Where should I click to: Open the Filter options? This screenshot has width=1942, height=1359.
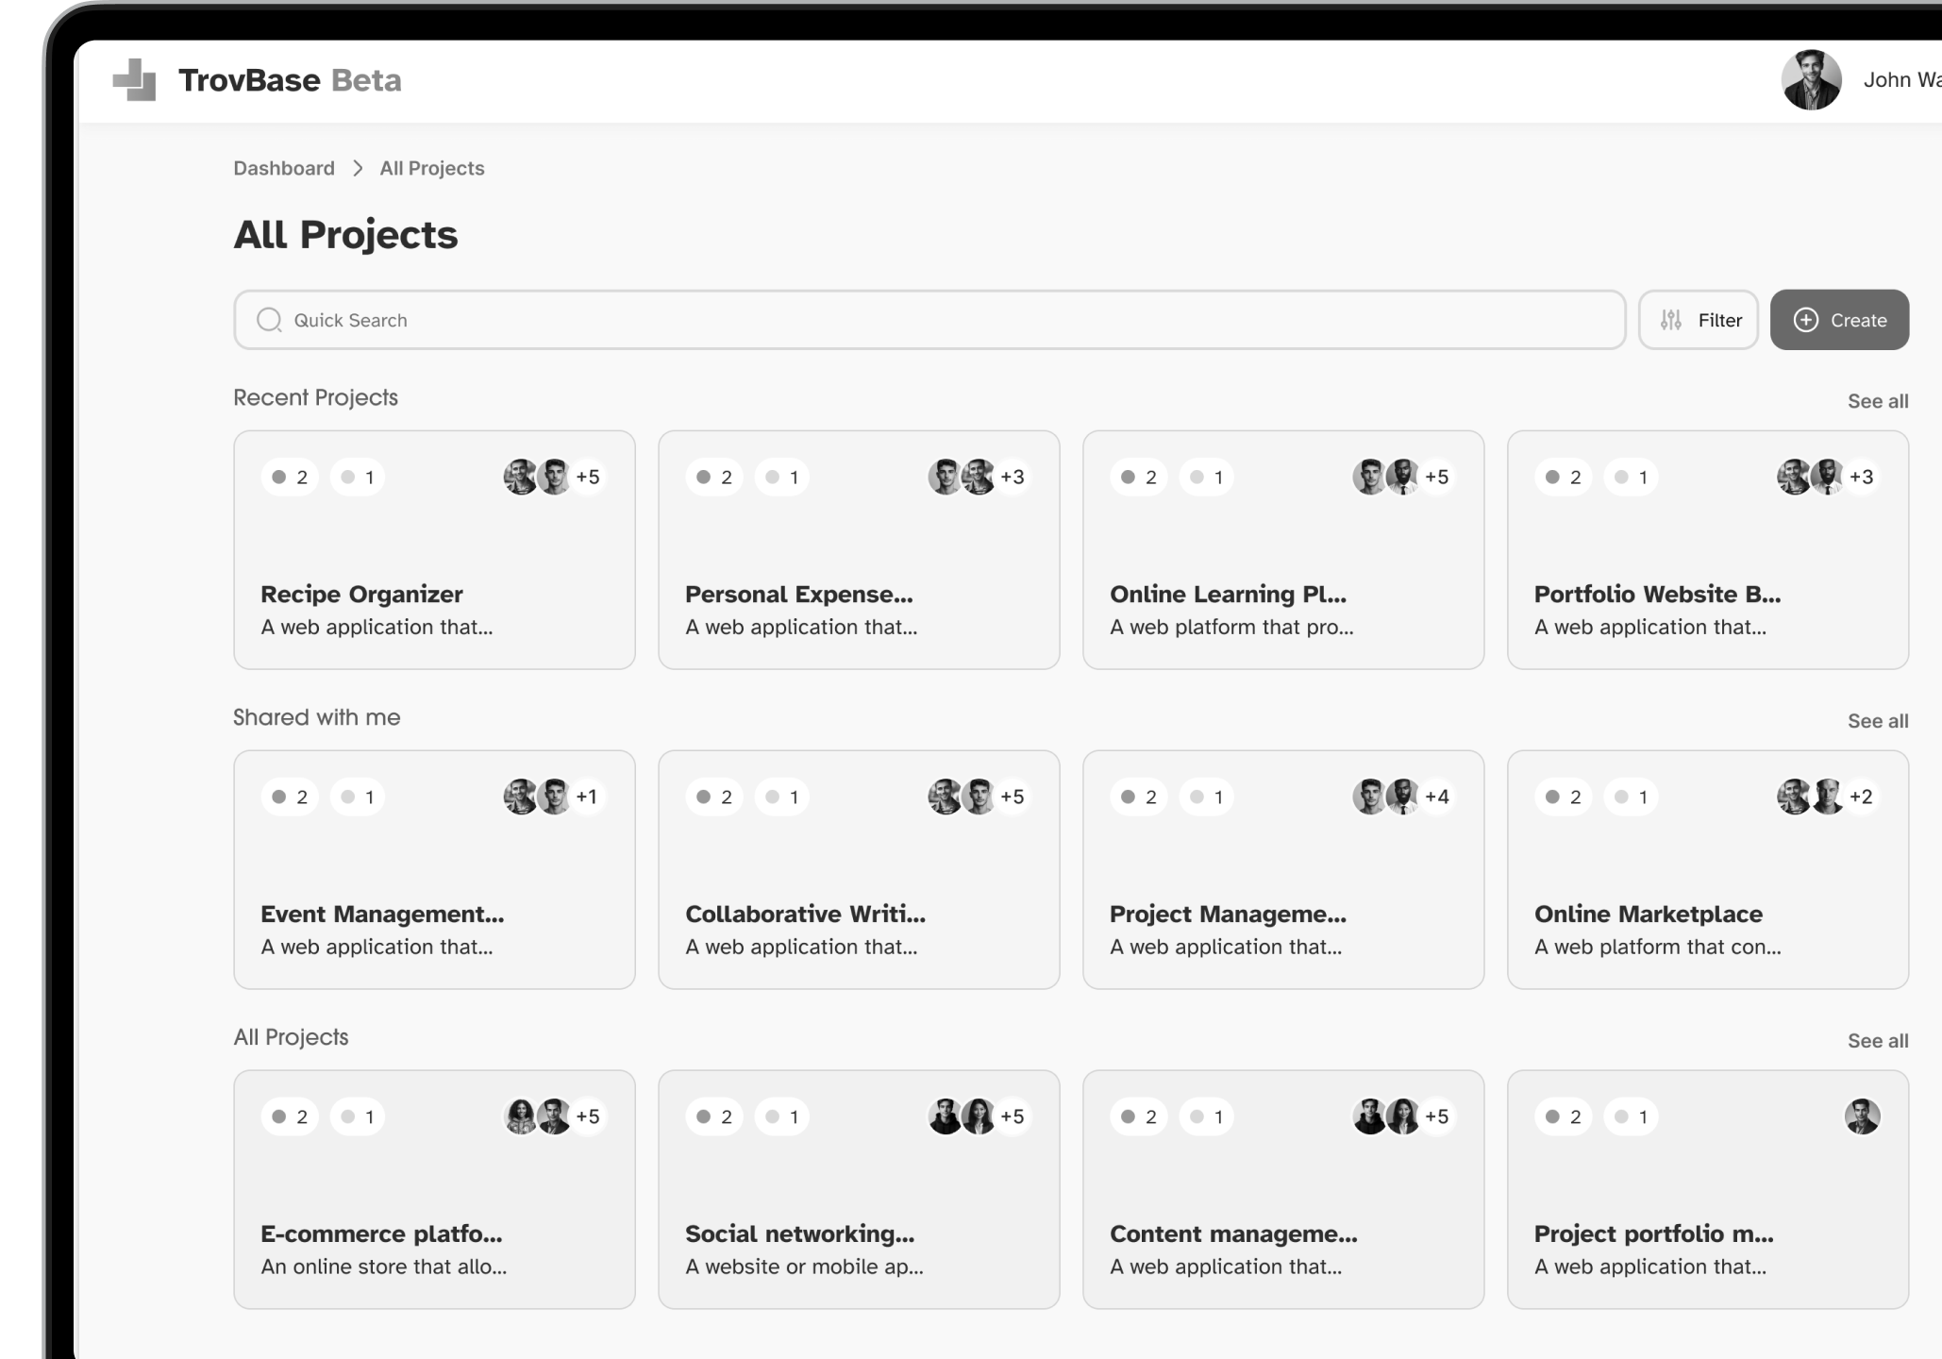[1699, 320]
